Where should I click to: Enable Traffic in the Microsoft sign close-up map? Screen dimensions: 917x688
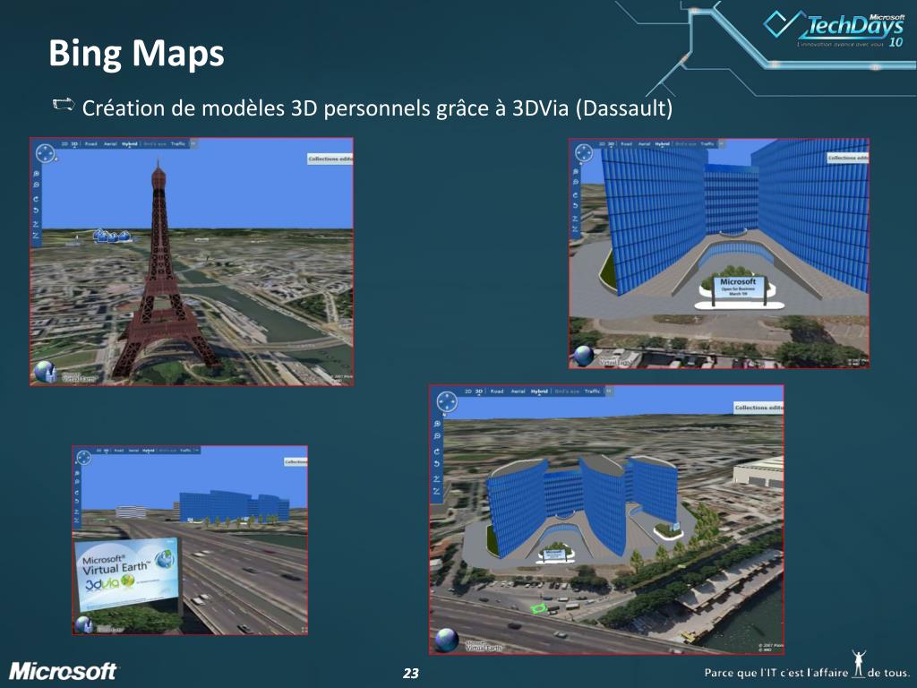click(x=707, y=144)
